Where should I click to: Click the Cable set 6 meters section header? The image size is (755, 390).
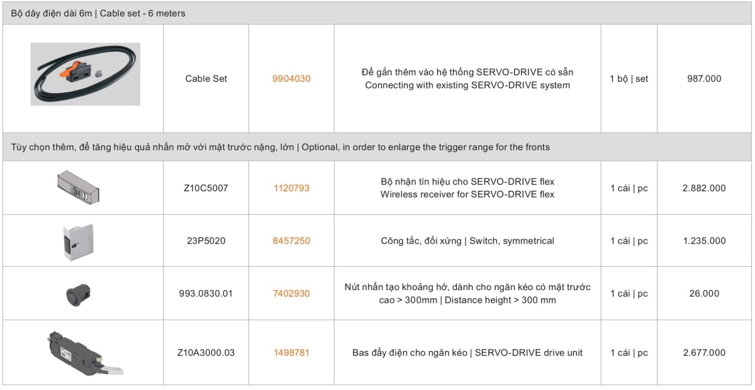coord(98,13)
